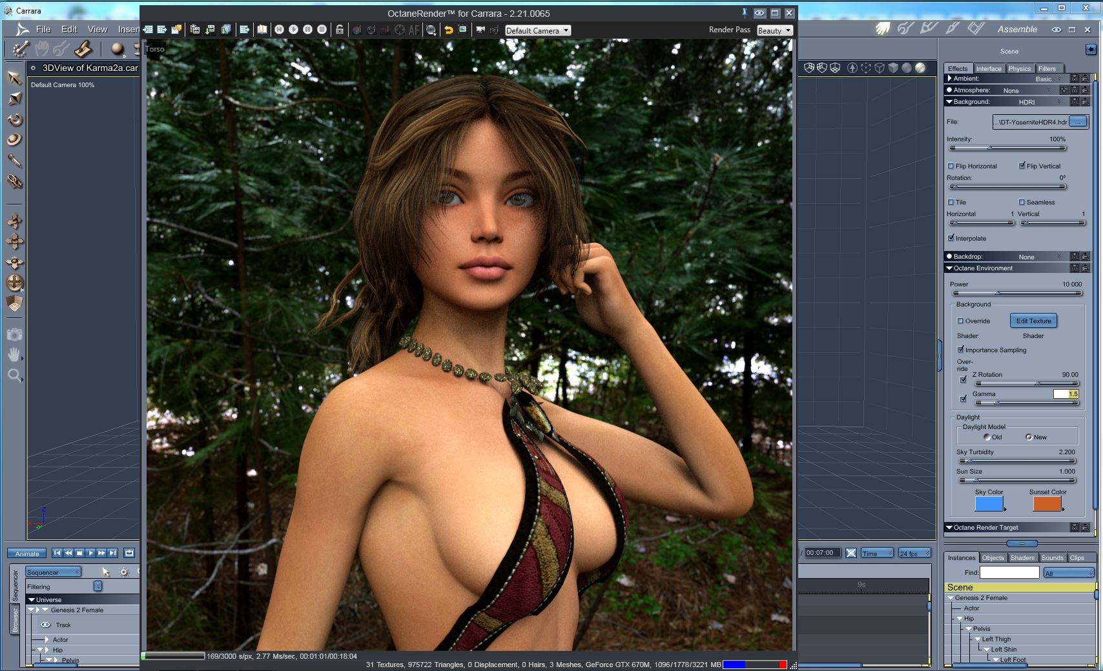Start the Octane render playback
The height and width of the screenshot is (671, 1103).
(x=293, y=30)
